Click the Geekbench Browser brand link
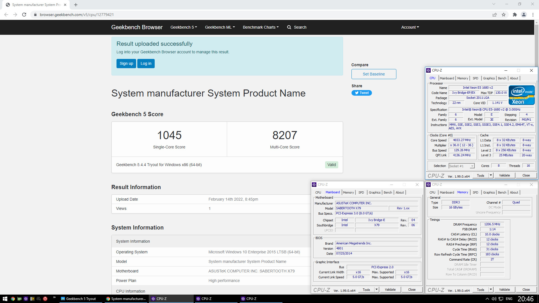The height and width of the screenshot is (303, 539). coord(137,27)
